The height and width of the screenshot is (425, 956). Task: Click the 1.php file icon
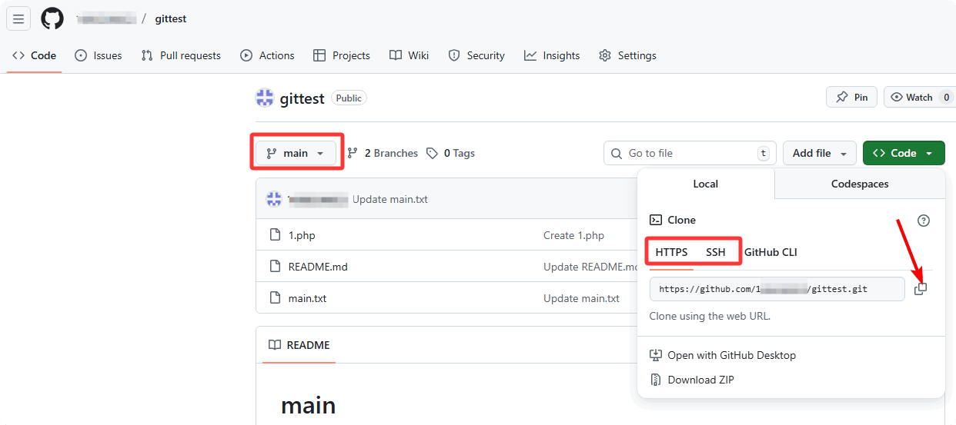[275, 235]
